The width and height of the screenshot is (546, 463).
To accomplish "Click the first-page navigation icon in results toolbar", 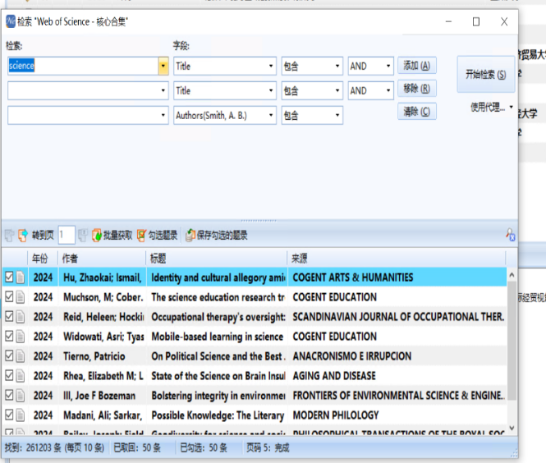I will (9, 236).
